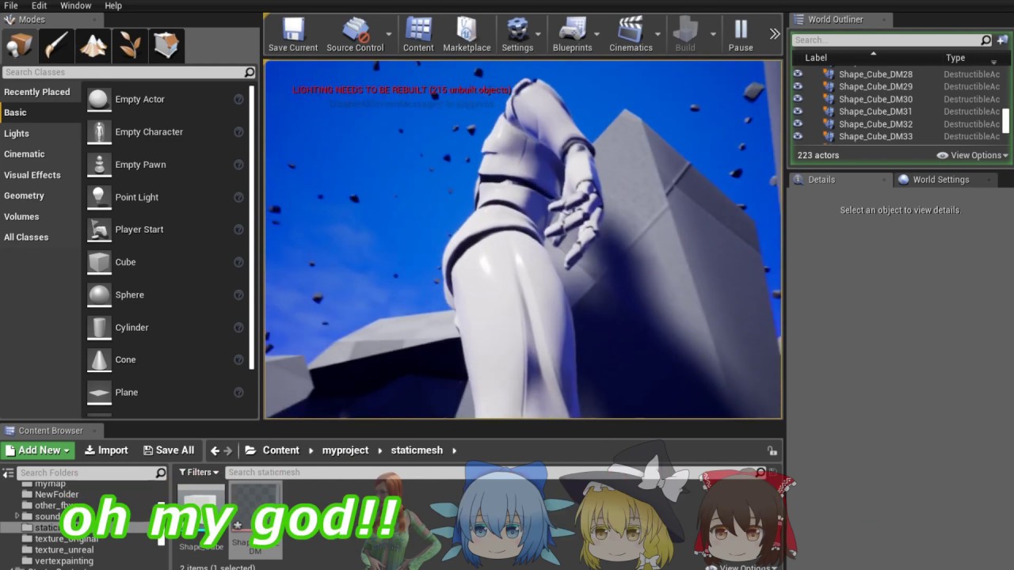The height and width of the screenshot is (570, 1014).
Task: Select the Cylinder shape icon
Action: click(x=99, y=327)
